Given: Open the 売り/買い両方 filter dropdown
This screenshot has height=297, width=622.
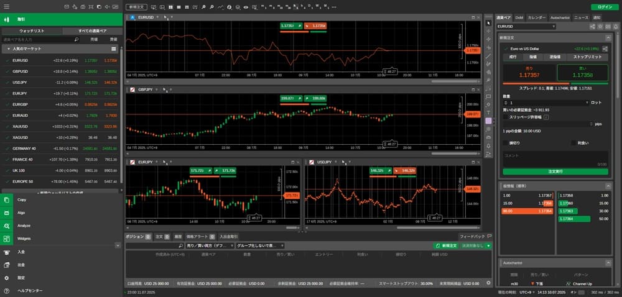Looking at the screenshot, I should tap(210, 246).
